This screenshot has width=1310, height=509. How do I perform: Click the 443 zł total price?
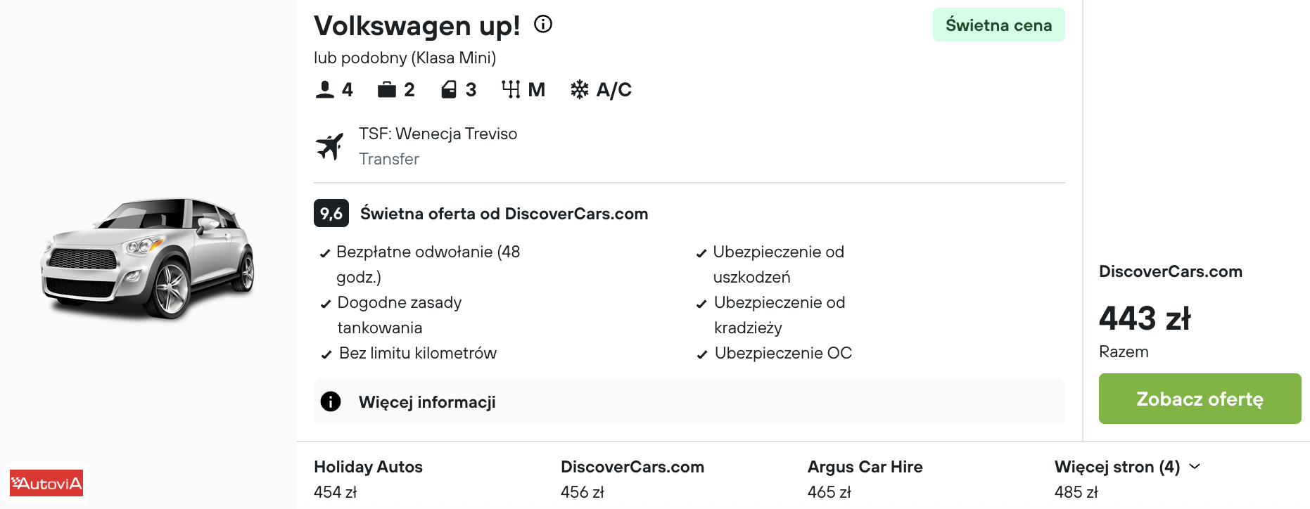coord(1145,318)
